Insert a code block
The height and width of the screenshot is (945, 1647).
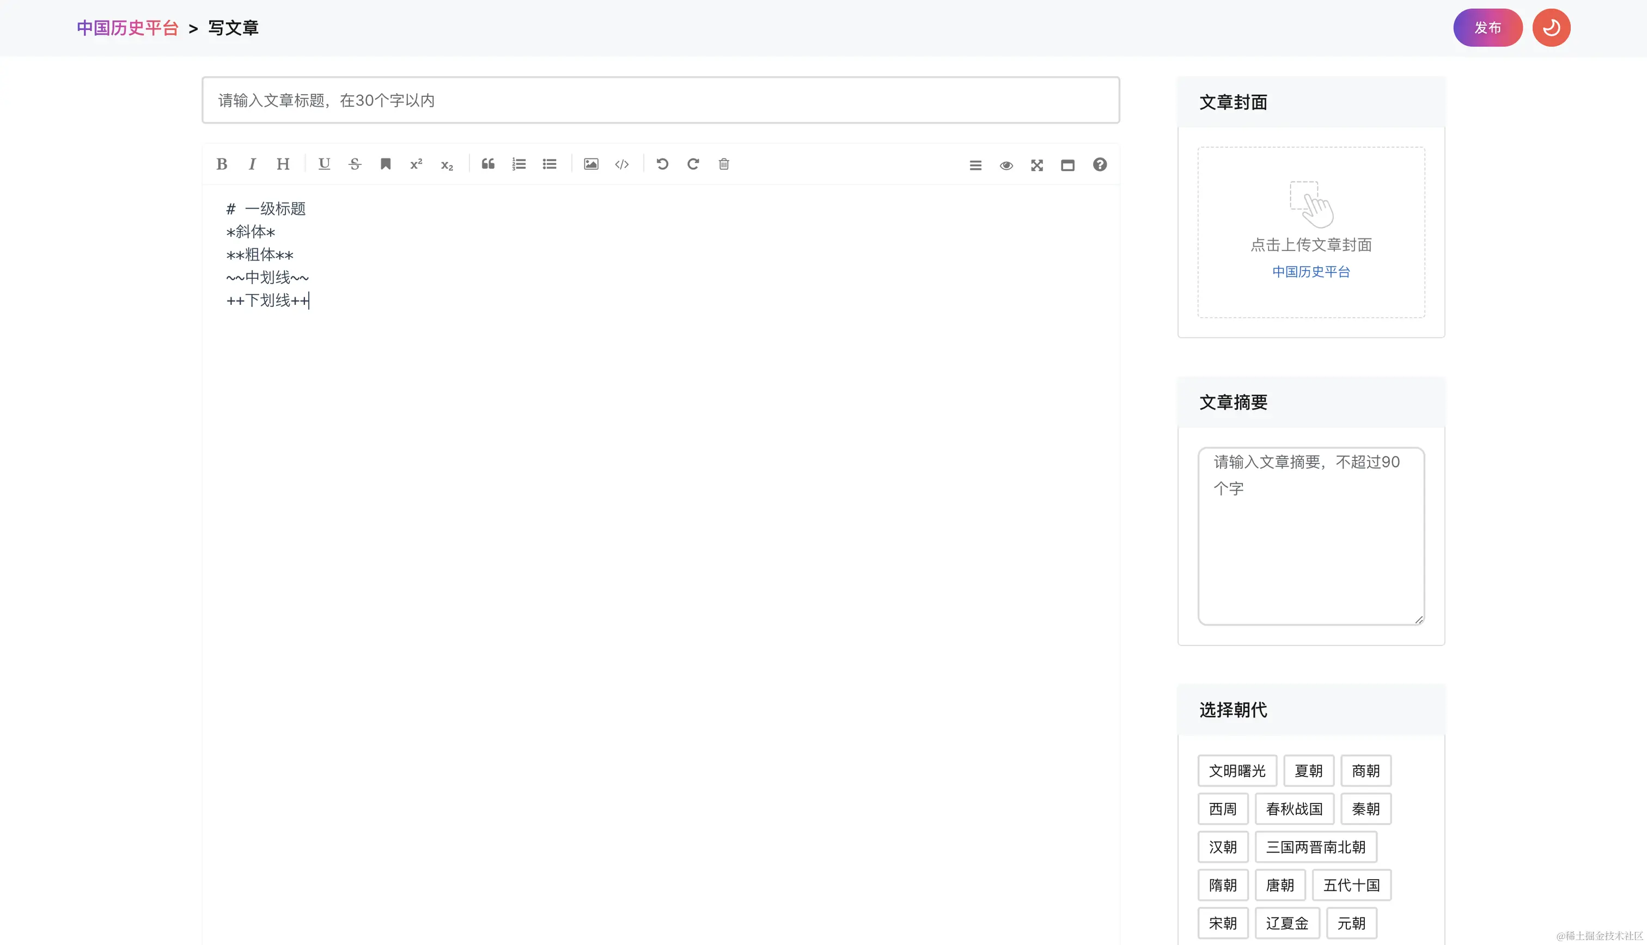621,164
